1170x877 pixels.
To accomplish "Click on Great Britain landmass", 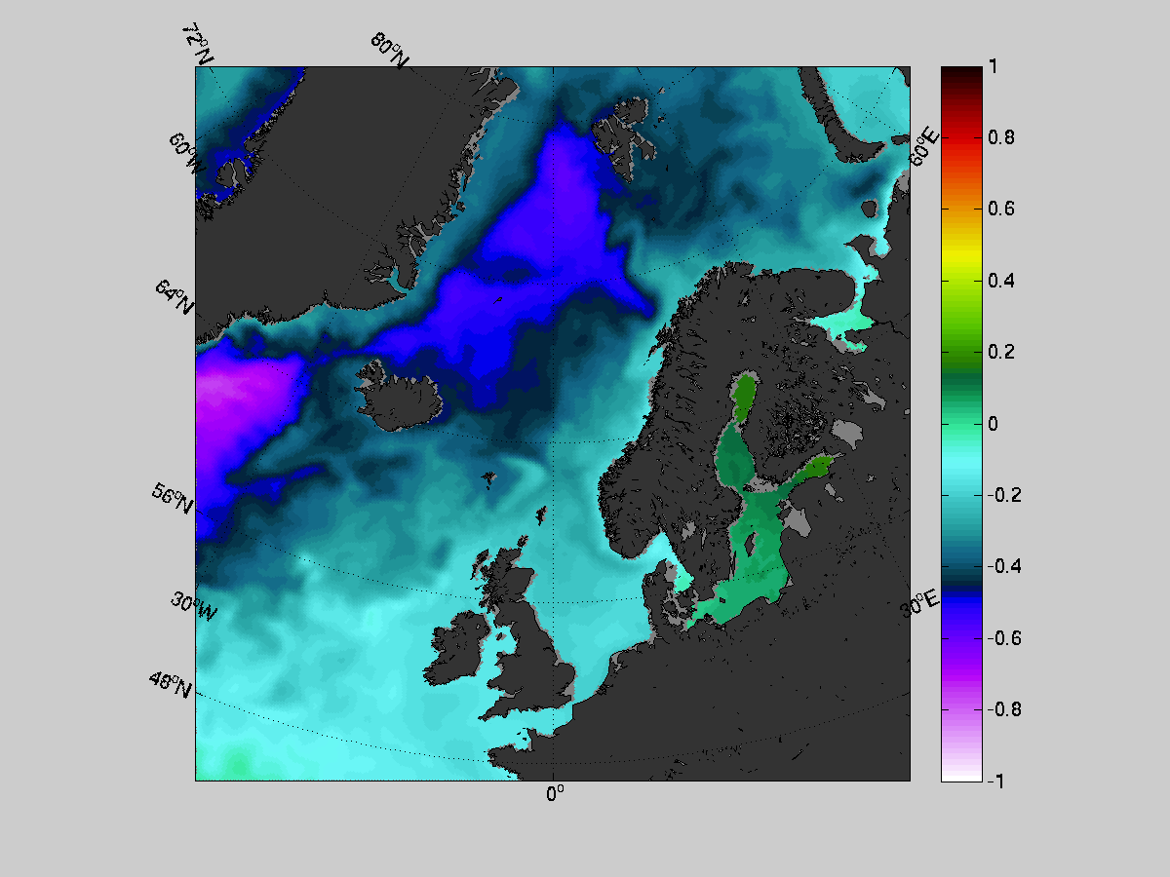I will click(x=526, y=633).
